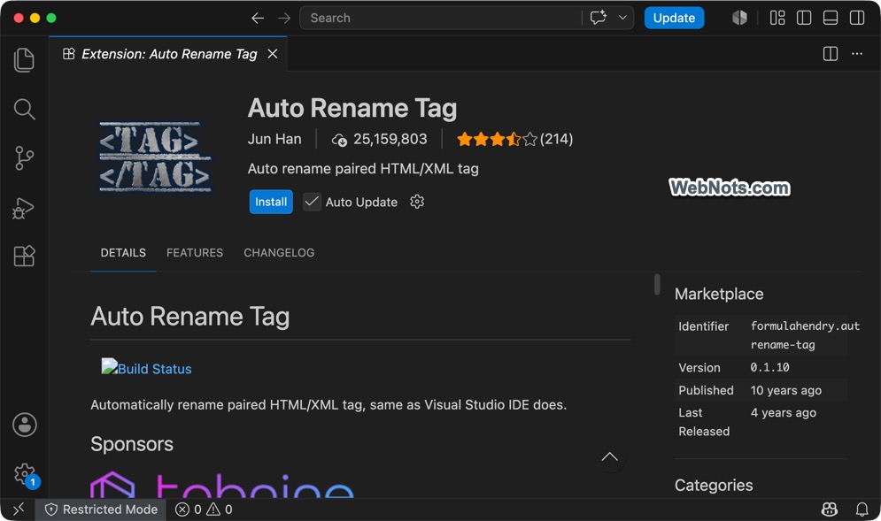
Task: Open the Copilot status bar icon
Action: click(830, 510)
